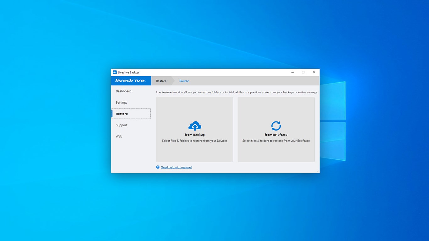Open the Web sidebar entry
429x241 pixels.
tap(119, 137)
